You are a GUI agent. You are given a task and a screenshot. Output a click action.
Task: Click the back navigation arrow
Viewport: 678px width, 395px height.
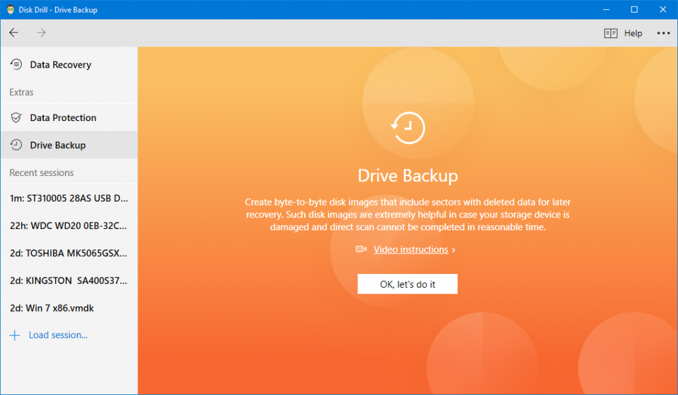[13, 32]
